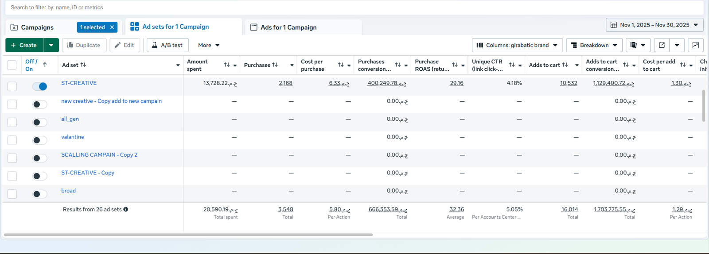Screen dimensions: 709x254
Task: Open the reports icon dropdown
Action: [x=638, y=45]
